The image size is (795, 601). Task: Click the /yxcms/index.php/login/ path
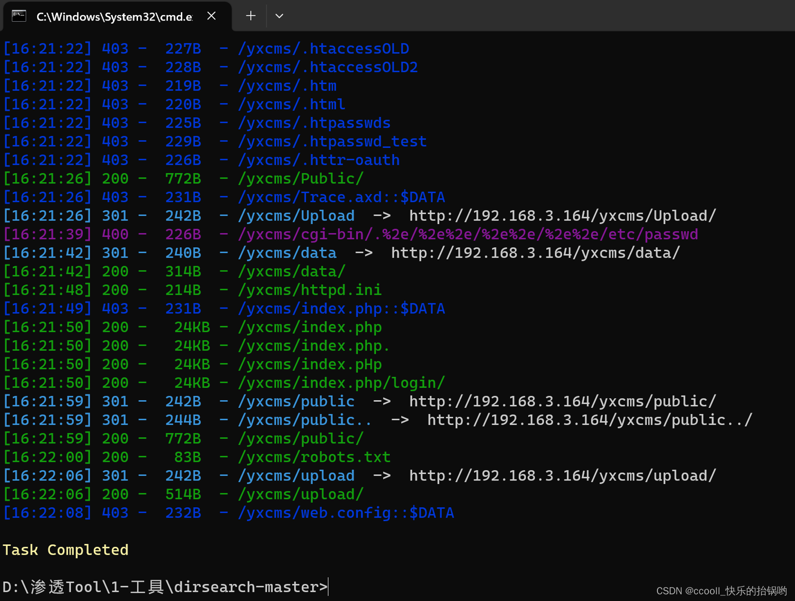click(x=341, y=383)
